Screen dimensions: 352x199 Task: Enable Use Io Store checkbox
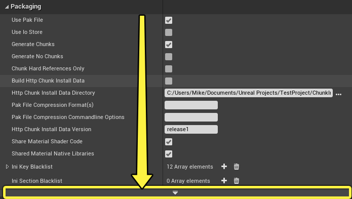pyautogui.click(x=169, y=32)
